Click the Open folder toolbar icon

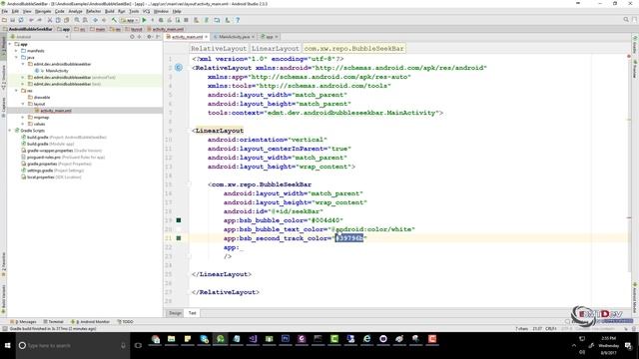[x=4, y=20]
